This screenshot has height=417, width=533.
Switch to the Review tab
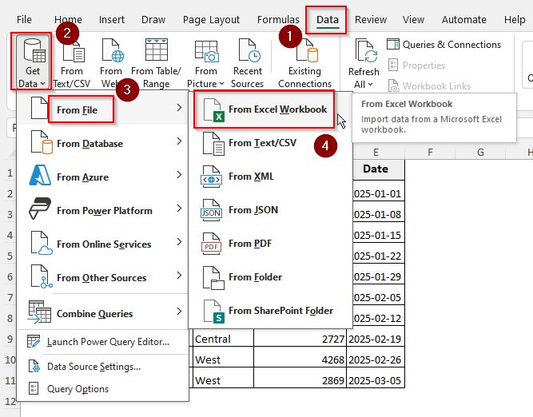click(371, 20)
